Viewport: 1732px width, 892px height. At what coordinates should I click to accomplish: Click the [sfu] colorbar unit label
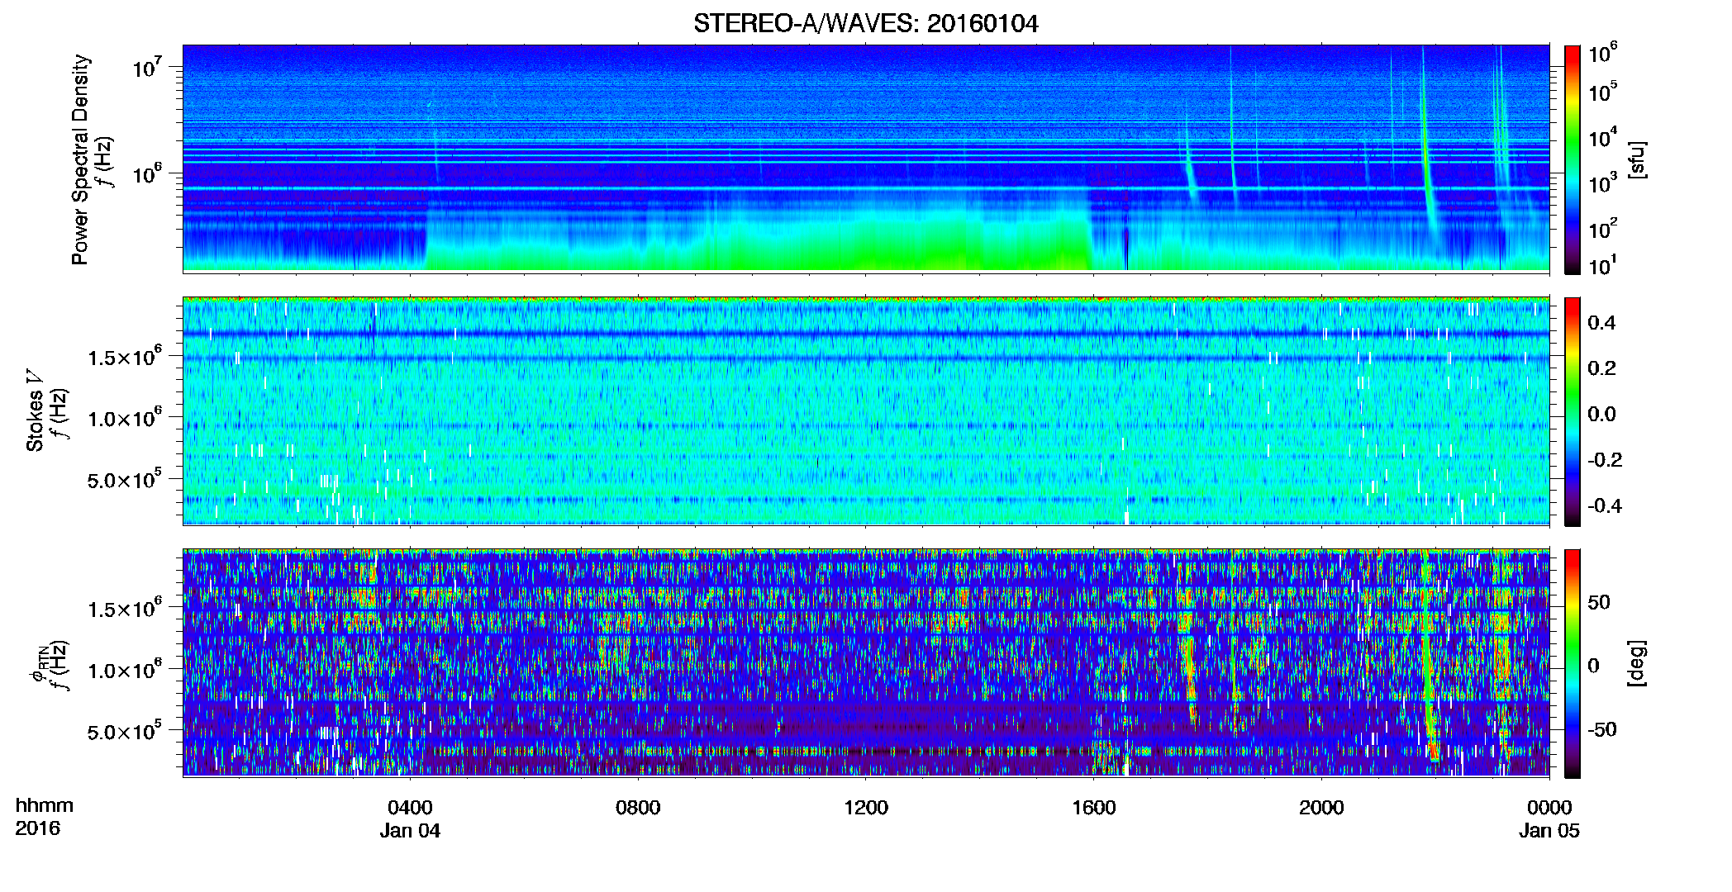coord(1637,159)
